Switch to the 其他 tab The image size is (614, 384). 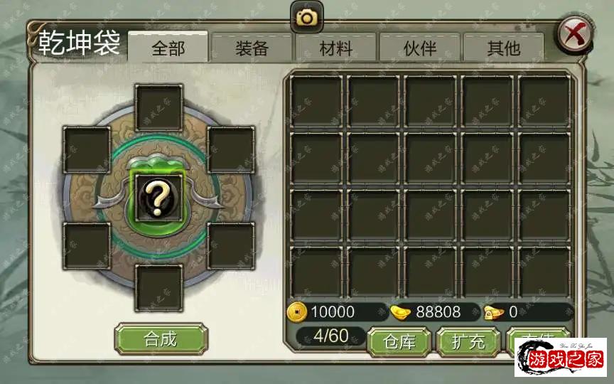click(504, 48)
